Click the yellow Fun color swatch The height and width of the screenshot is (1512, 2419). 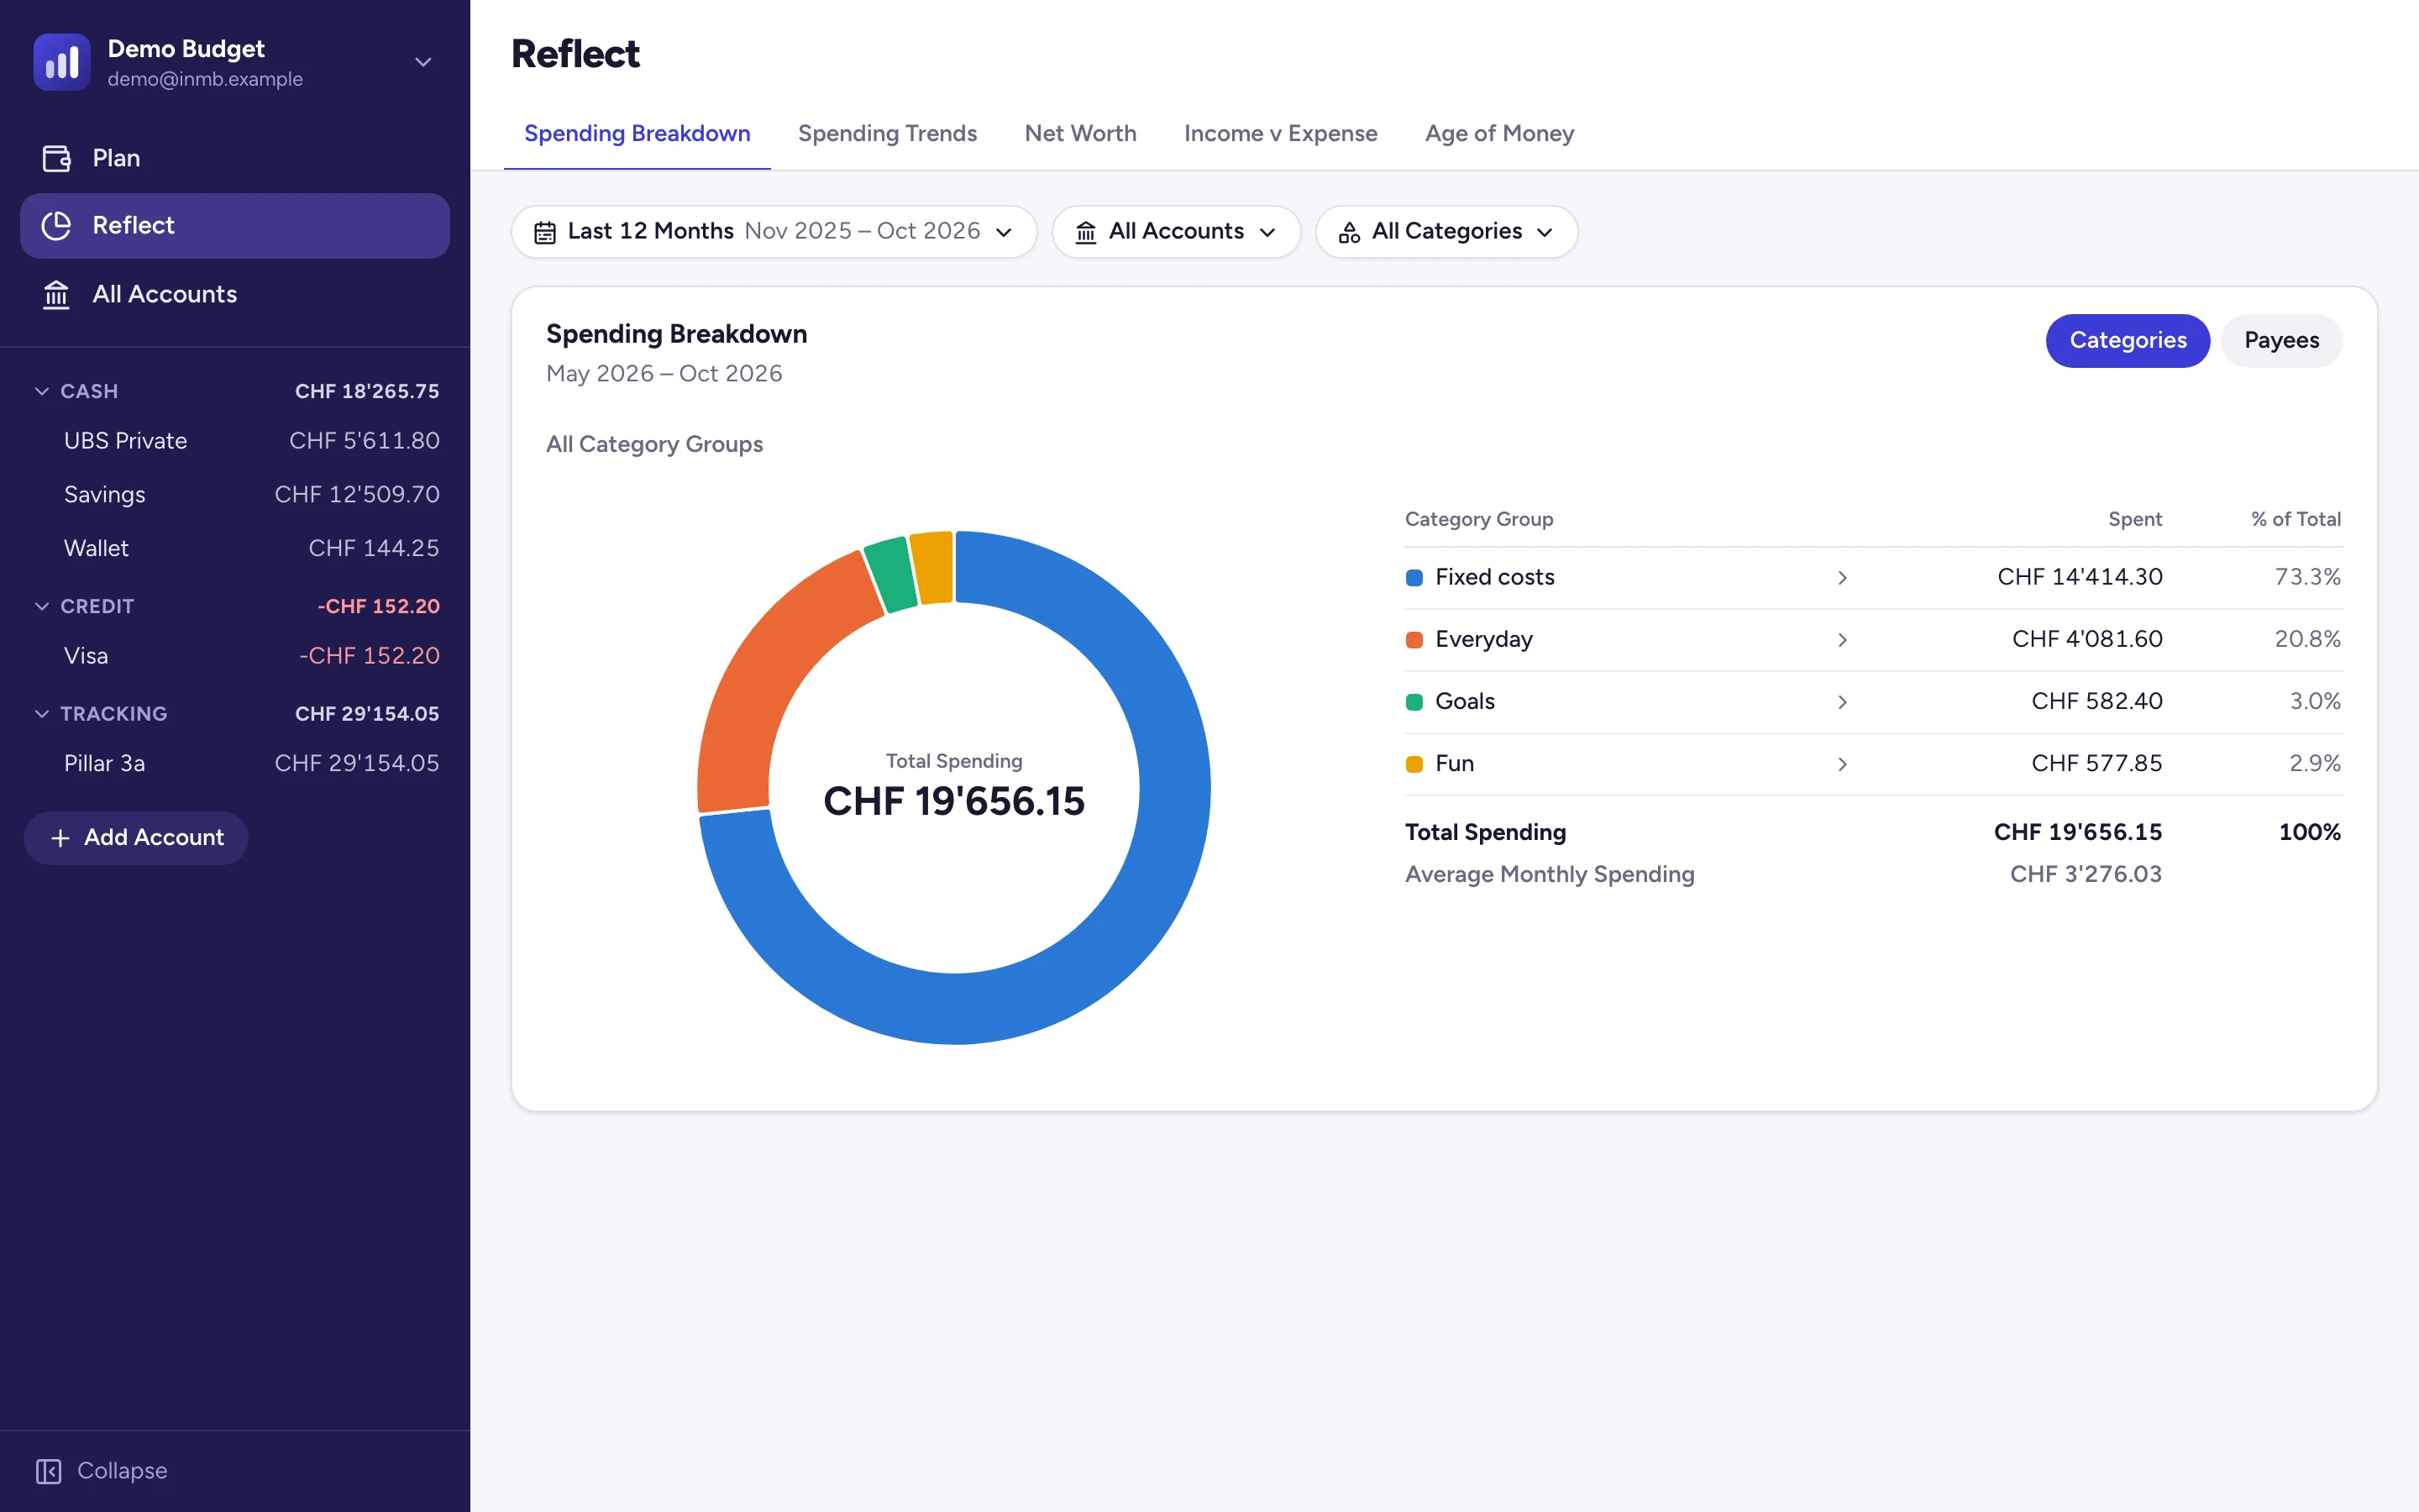point(1414,764)
